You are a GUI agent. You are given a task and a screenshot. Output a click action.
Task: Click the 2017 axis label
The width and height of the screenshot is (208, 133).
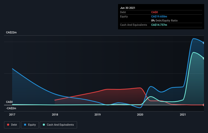(12, 115)
